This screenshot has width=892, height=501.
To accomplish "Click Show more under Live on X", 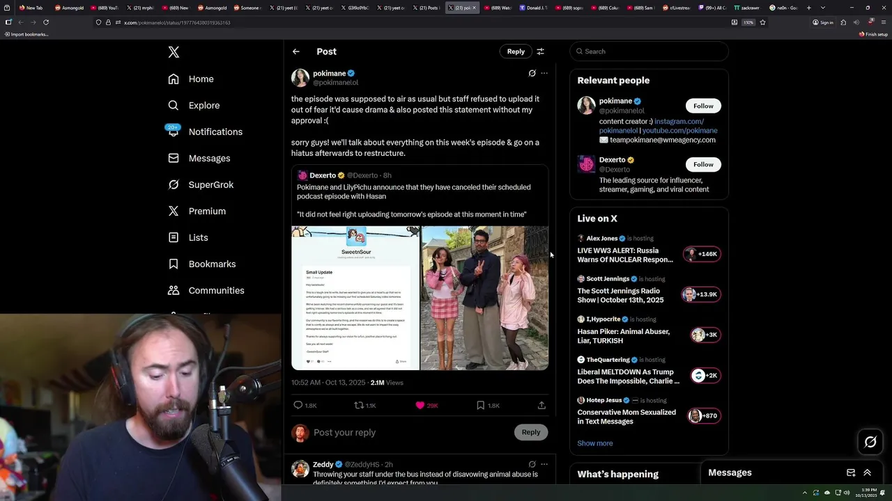I will [595, 443].
